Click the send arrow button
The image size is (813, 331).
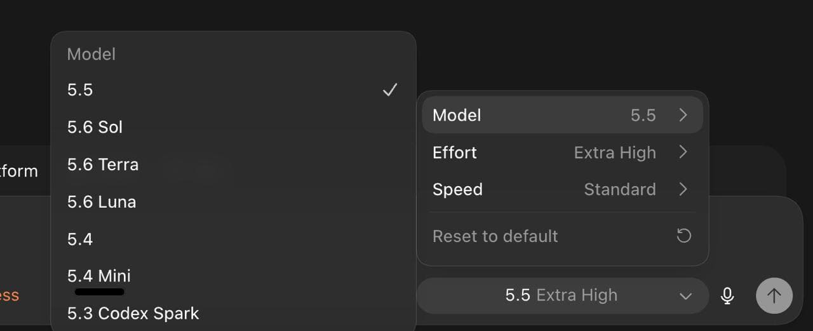point(774,295)
